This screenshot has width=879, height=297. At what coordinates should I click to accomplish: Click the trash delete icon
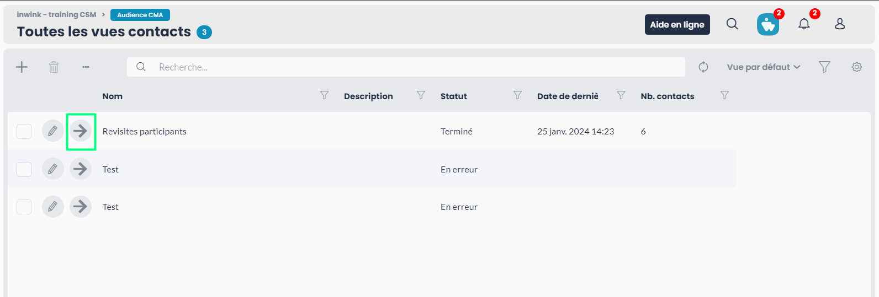54,67
